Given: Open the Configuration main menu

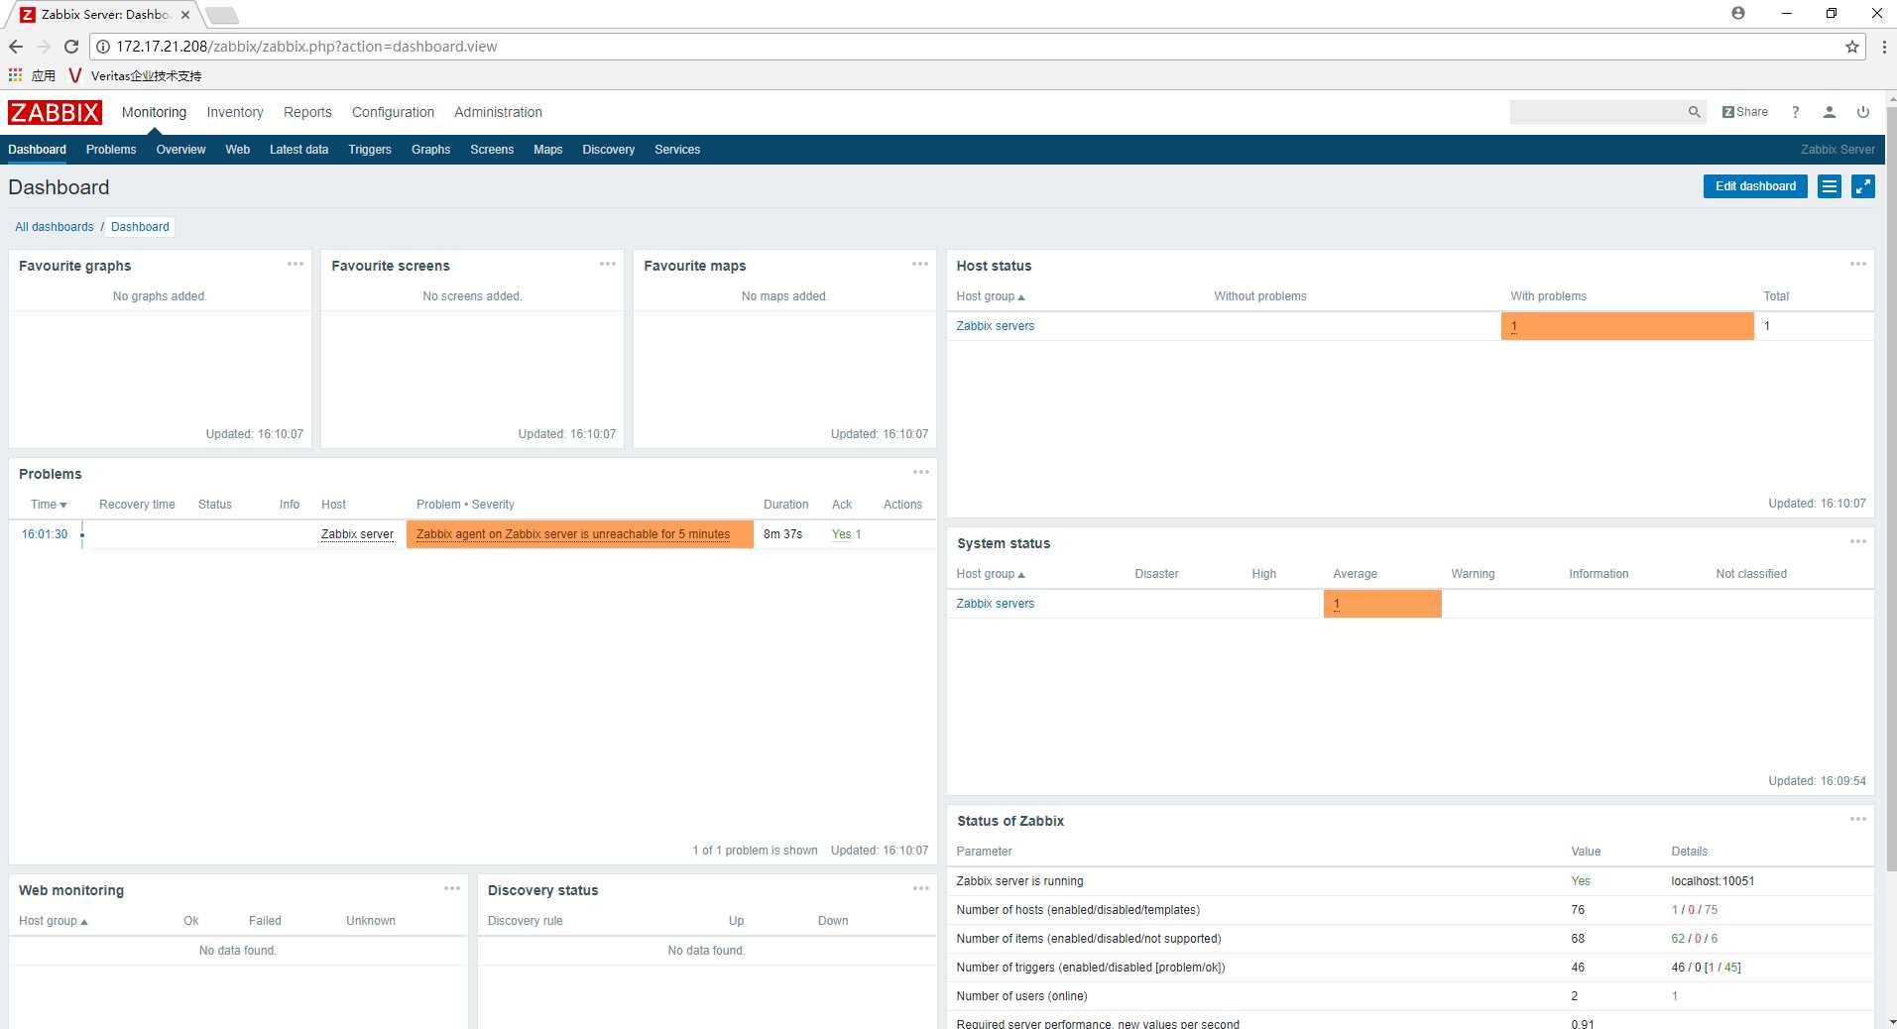Looking at the screenshot, I should (393, 112).
